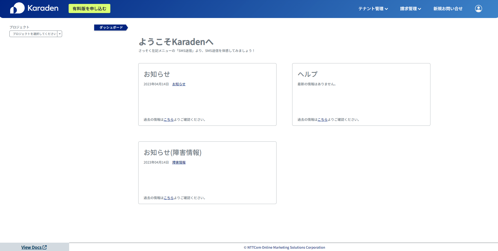Open 新規お問い合せ in the header
The image size is (498, 251).
click(448, 9)
